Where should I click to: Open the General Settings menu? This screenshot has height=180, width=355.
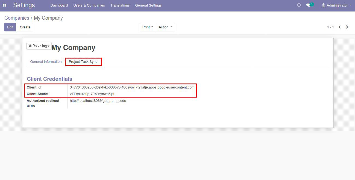(x=148, y=5)
